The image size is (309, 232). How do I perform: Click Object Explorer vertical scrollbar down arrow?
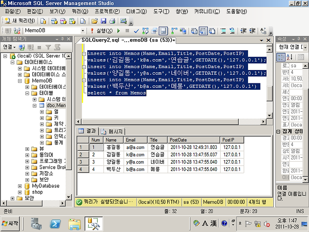68,197
